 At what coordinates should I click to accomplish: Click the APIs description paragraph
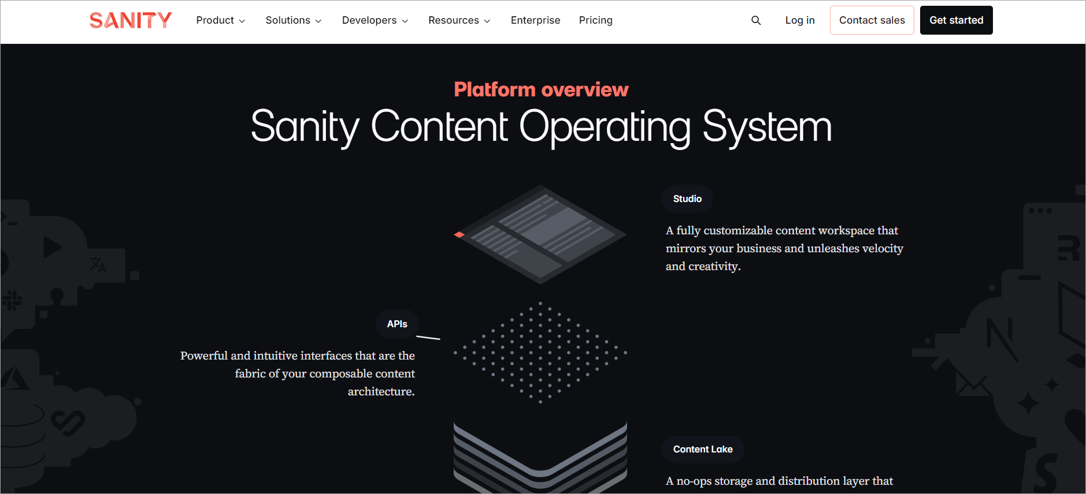(x=298, y=373)
